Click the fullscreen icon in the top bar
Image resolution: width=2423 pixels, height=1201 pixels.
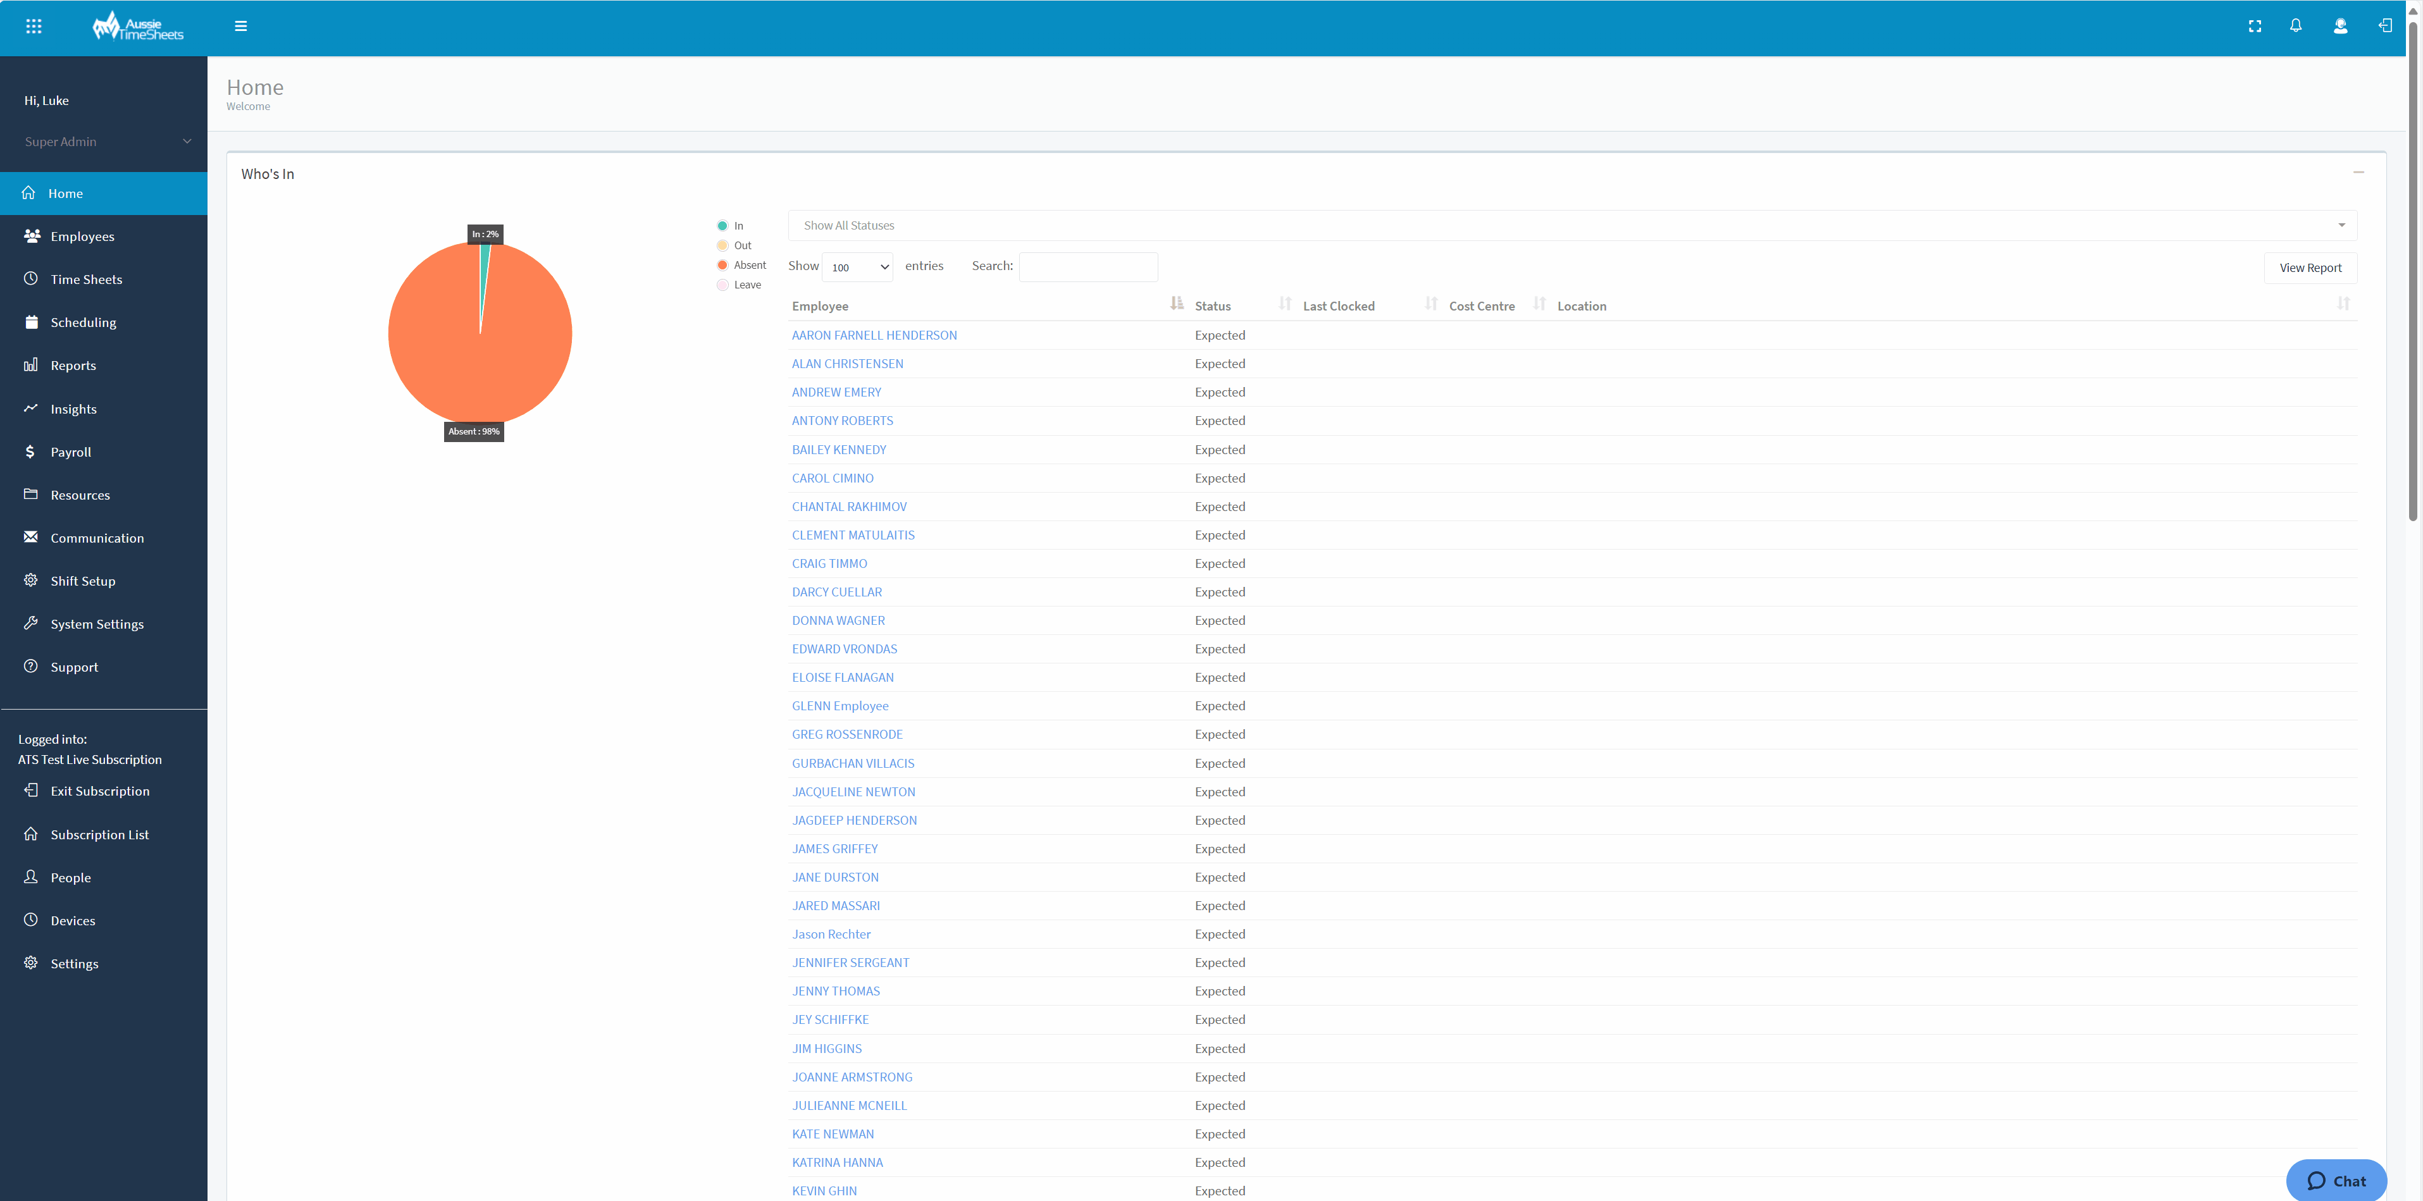coord(2255,25)
